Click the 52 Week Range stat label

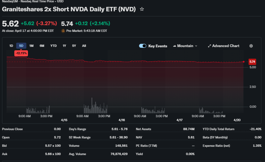click(x=80, y=137)
